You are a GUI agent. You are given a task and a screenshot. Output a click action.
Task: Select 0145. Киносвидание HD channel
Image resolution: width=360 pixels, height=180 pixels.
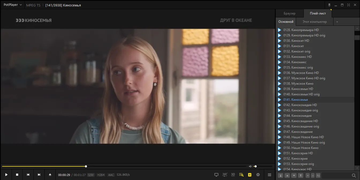pyautogui.click(x=315, y=121)
